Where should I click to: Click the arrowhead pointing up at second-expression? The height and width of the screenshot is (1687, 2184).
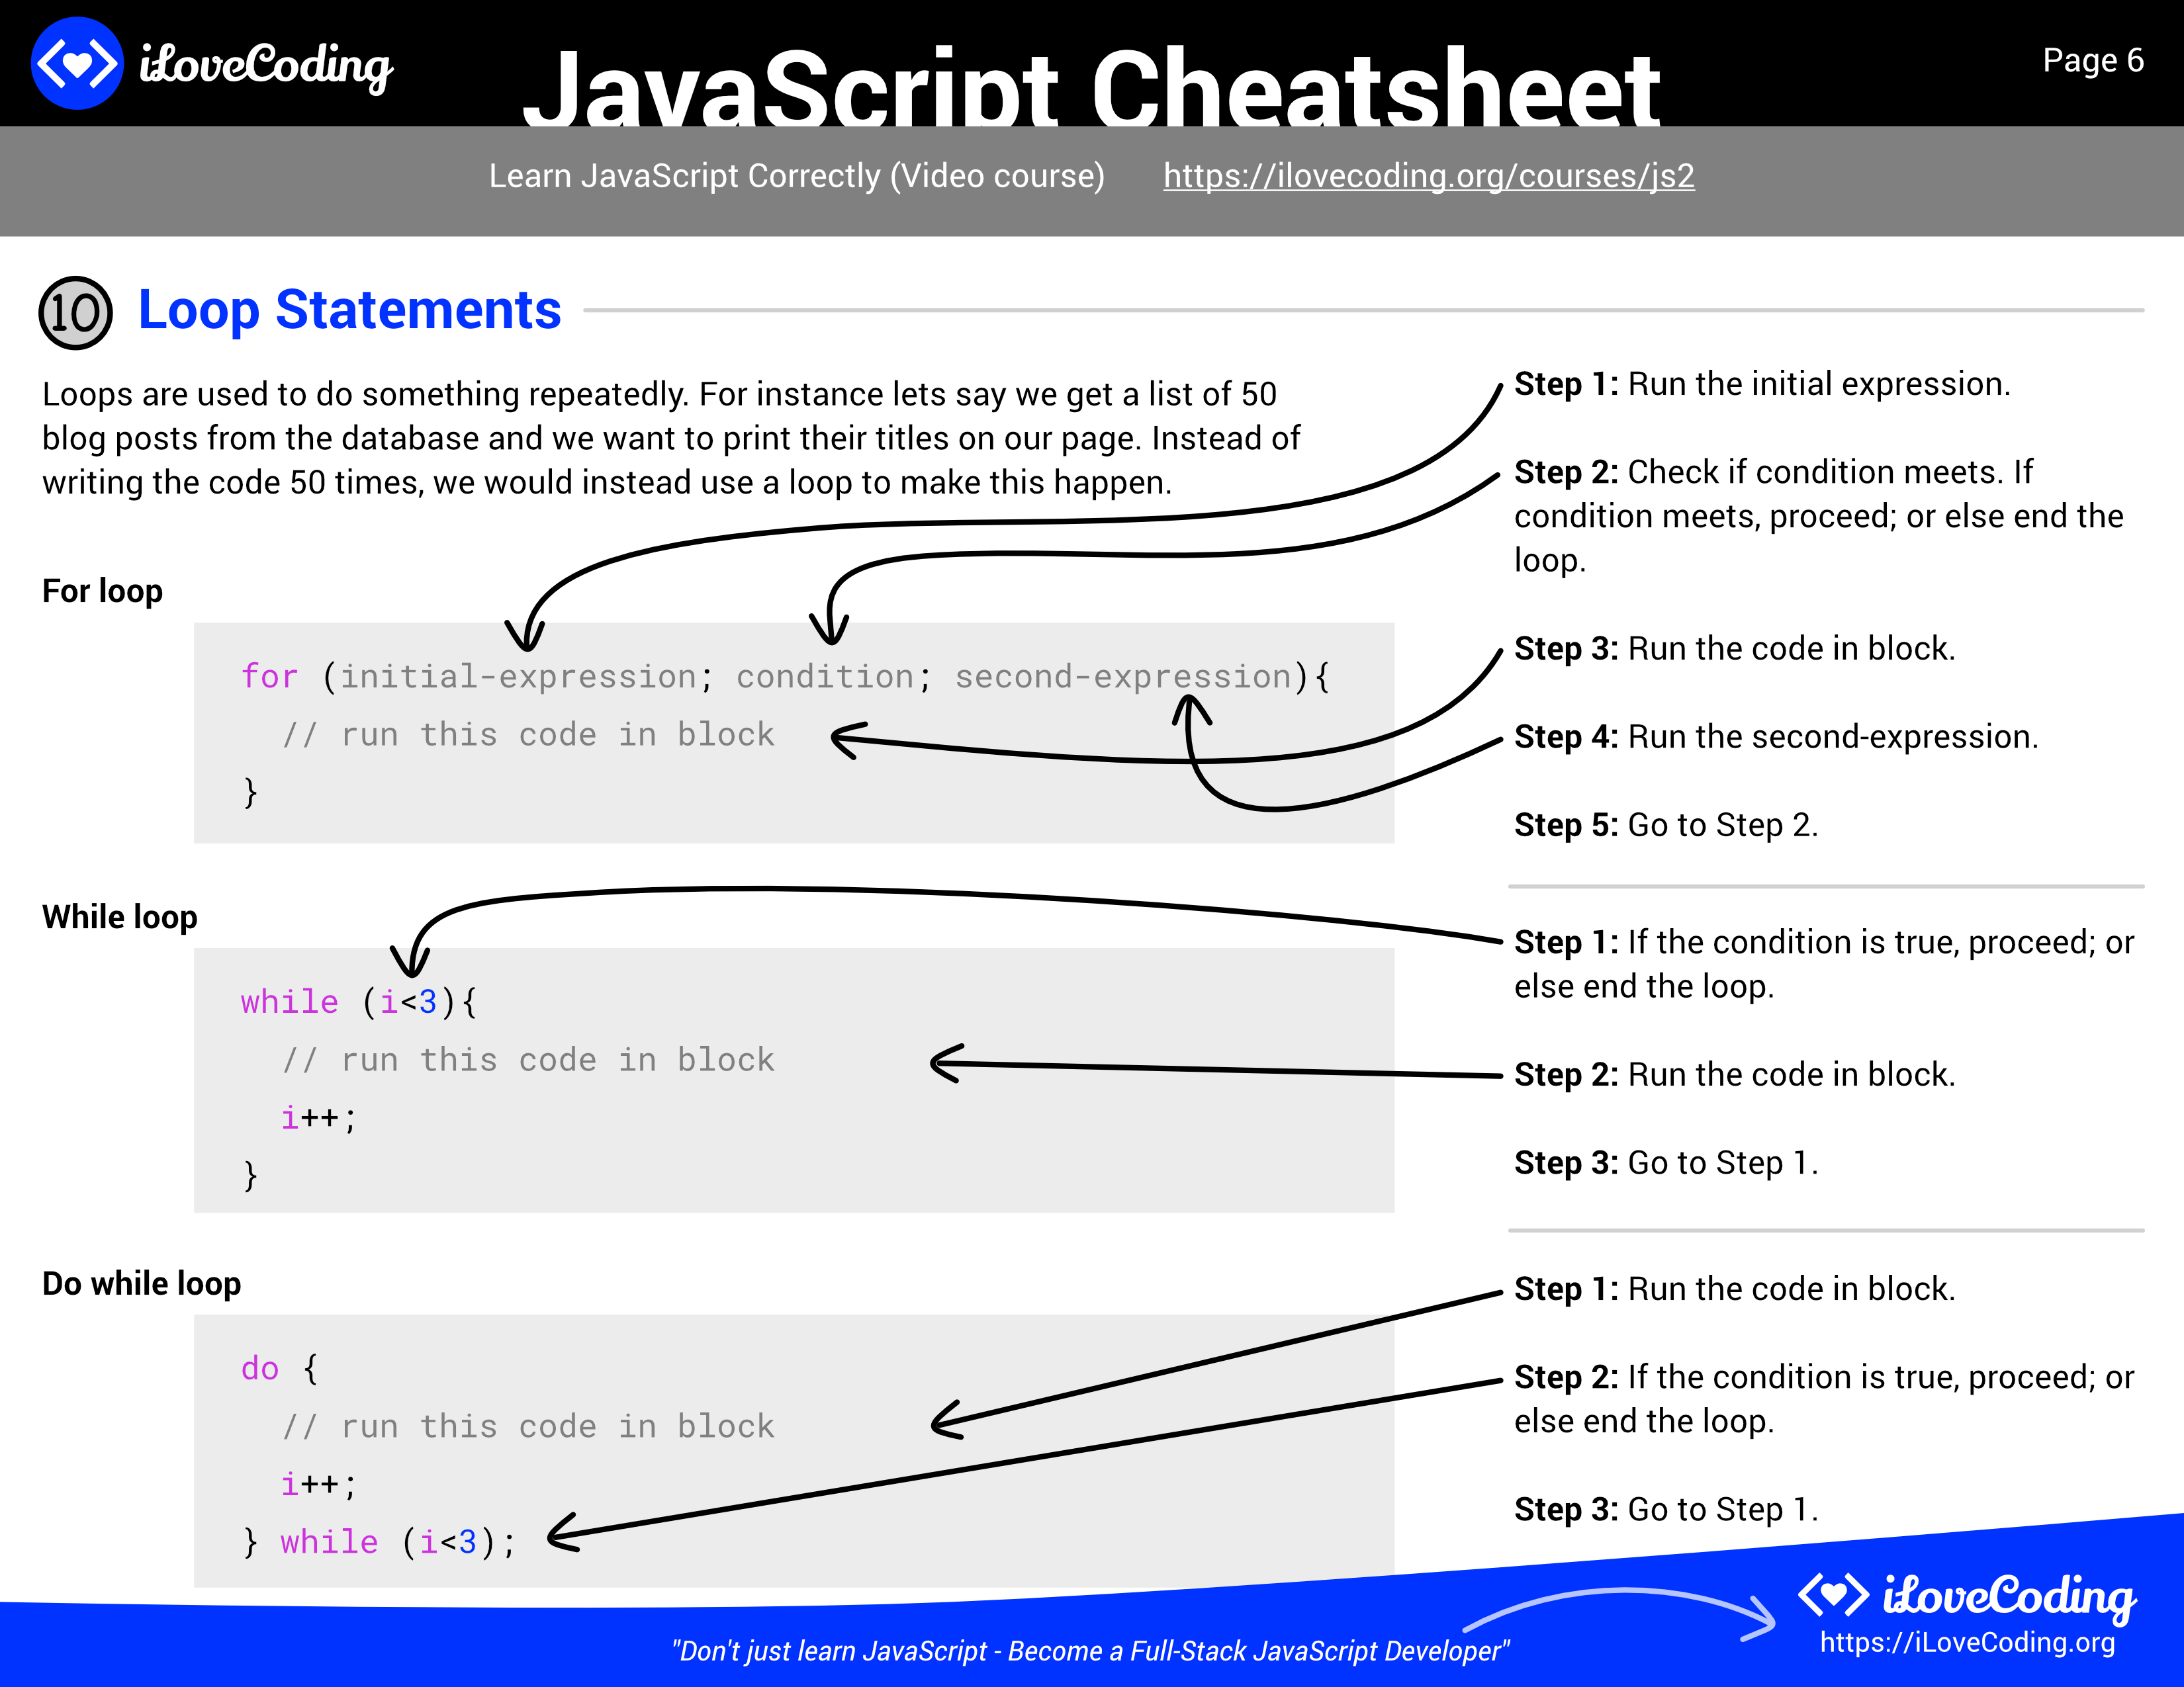[1190, 709]
